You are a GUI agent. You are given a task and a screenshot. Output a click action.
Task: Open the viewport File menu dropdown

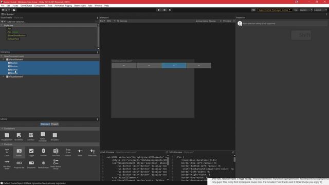click(x=103, y=21)
